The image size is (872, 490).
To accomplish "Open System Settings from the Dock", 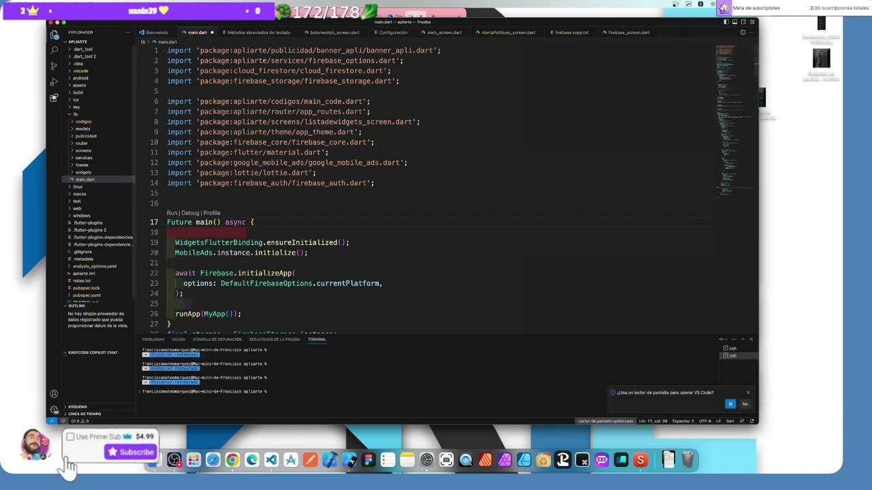I will coord(426,460).
